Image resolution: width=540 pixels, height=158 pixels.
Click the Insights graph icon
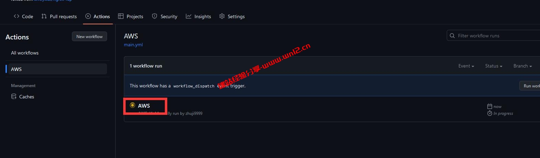189,16
